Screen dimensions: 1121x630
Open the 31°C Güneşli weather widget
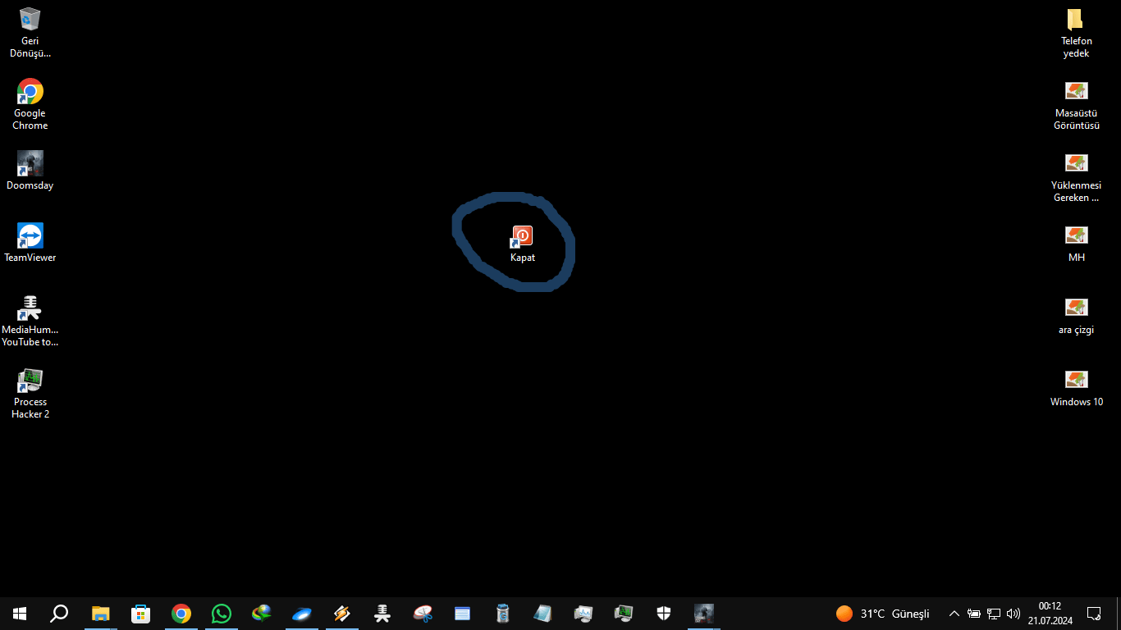pyautogui.click(x=882, y=614)
